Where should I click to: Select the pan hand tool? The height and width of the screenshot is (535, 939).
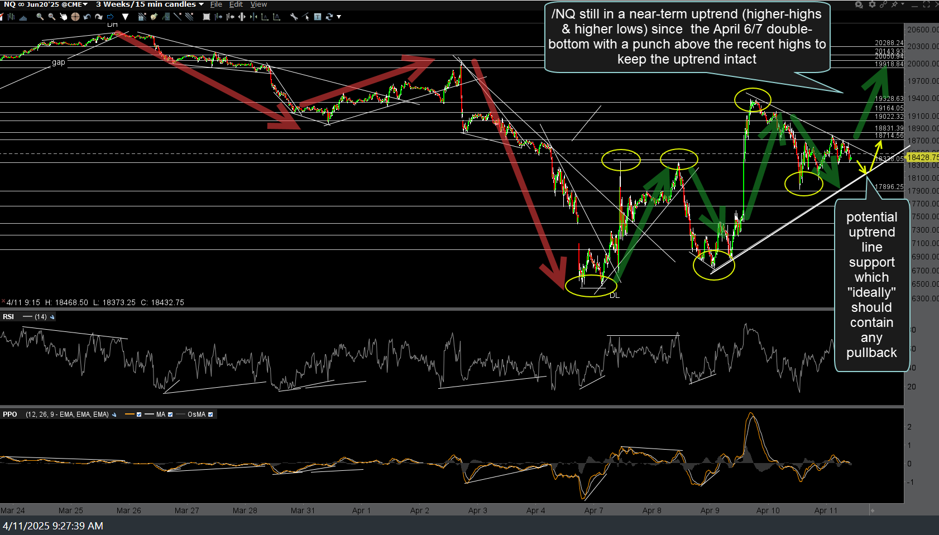pyautogui.click(x=64, y=17)
